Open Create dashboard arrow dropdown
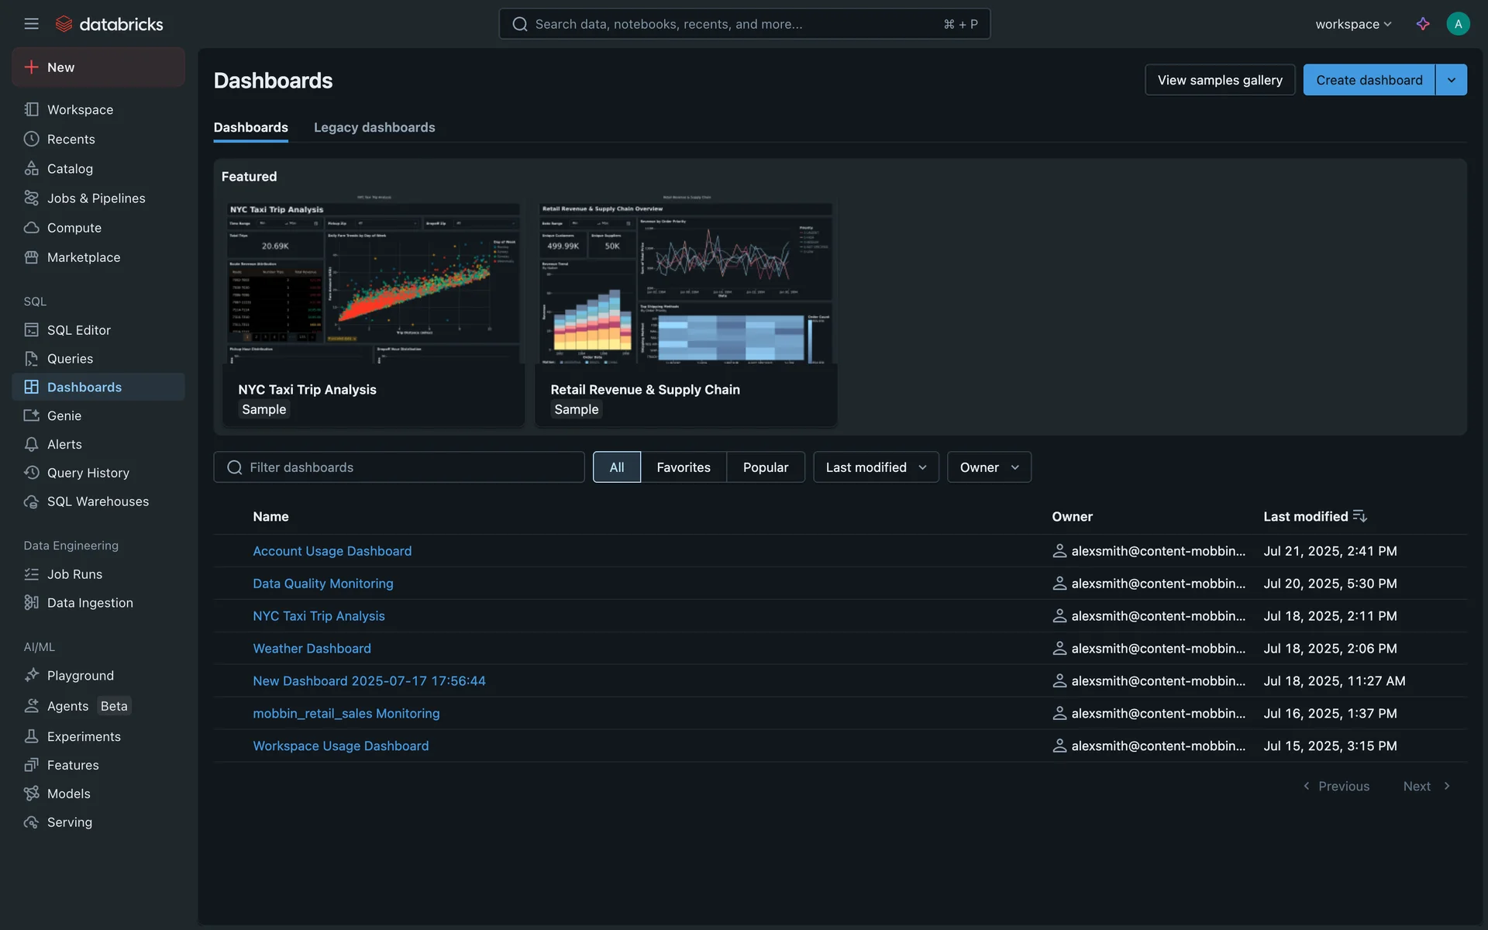 click(x=1451, y=80)
